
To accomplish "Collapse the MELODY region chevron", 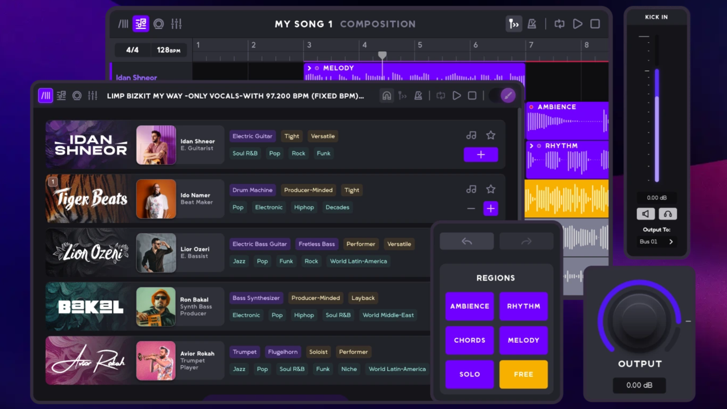I will [309, 68].
